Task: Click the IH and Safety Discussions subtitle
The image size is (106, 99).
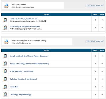Action: pos(21,43)
